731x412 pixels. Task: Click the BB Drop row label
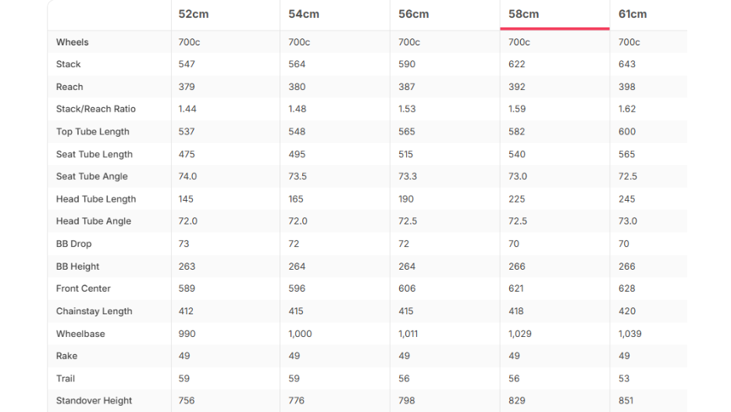pos(73,244)
